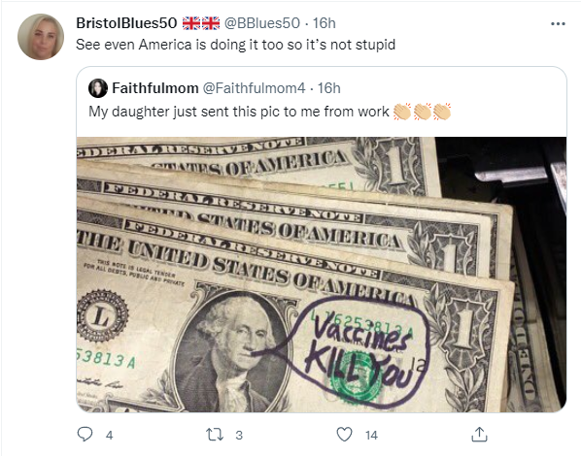581x456 pixels.
Task: Enlarge the dollar bills photo
Action: pyautogui.click(x=322, y=275)
